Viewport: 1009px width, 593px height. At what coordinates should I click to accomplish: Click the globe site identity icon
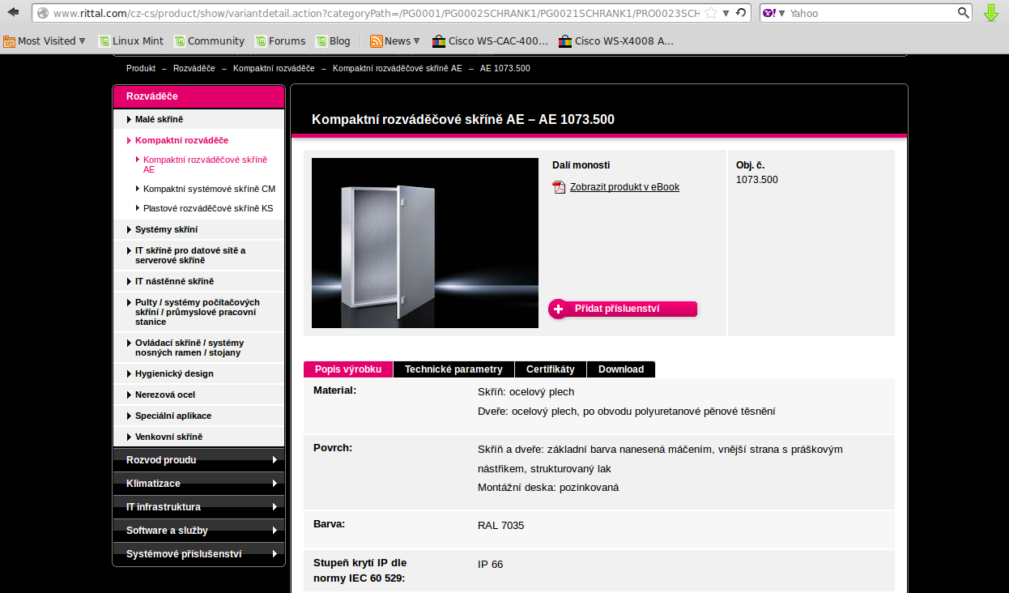point(43,13)
